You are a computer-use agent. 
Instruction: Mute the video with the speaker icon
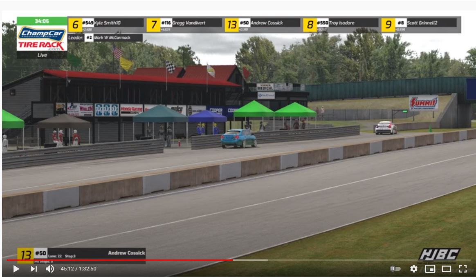point(50,269)
